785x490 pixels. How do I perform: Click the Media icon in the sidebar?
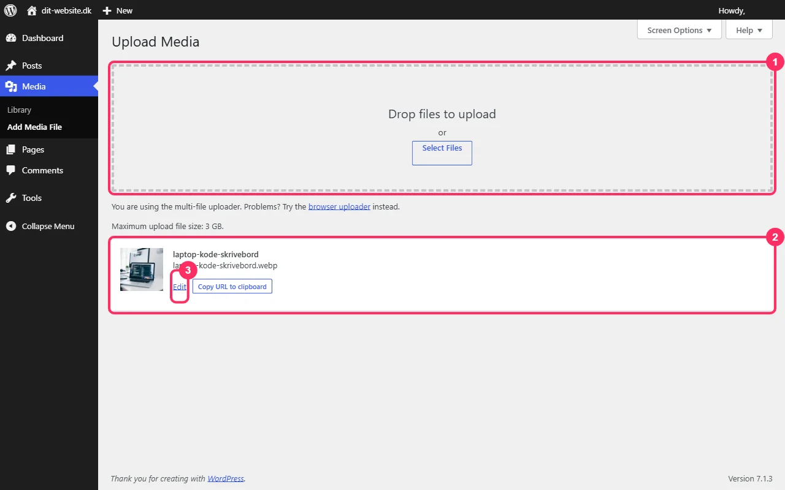click(x=11, y=86)
